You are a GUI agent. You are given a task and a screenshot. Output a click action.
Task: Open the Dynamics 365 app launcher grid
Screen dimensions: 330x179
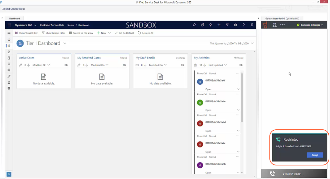click(9, 25)
